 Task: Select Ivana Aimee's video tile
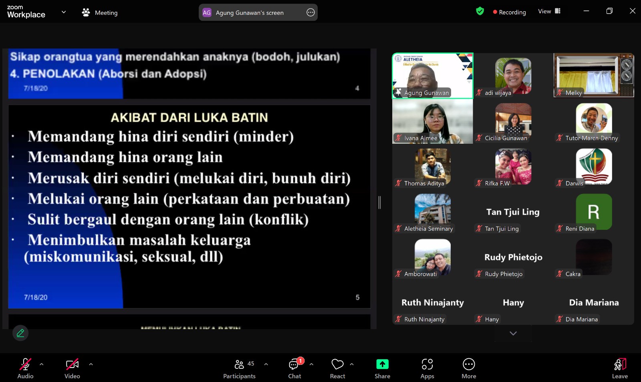[x=433, y=121]
